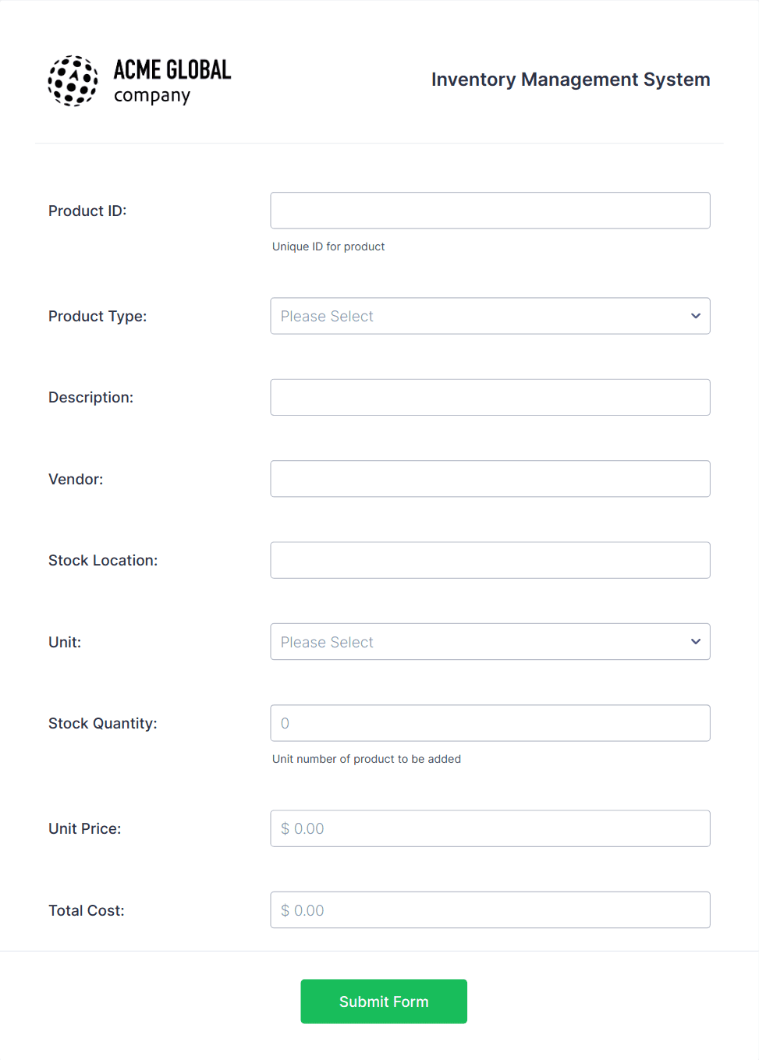Select the Total Cost field
Image resolution: width=759 pixels, height=1060 pixels.
490,909
